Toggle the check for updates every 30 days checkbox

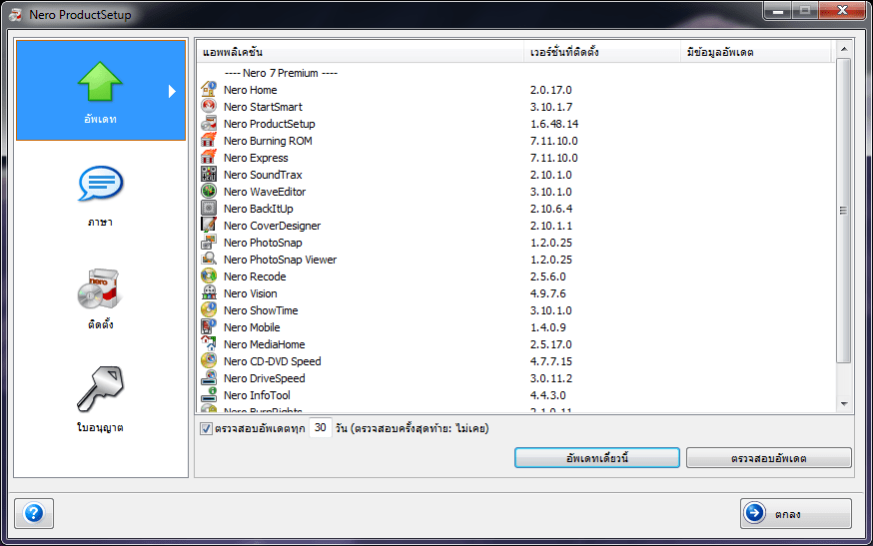pos(206,428)
